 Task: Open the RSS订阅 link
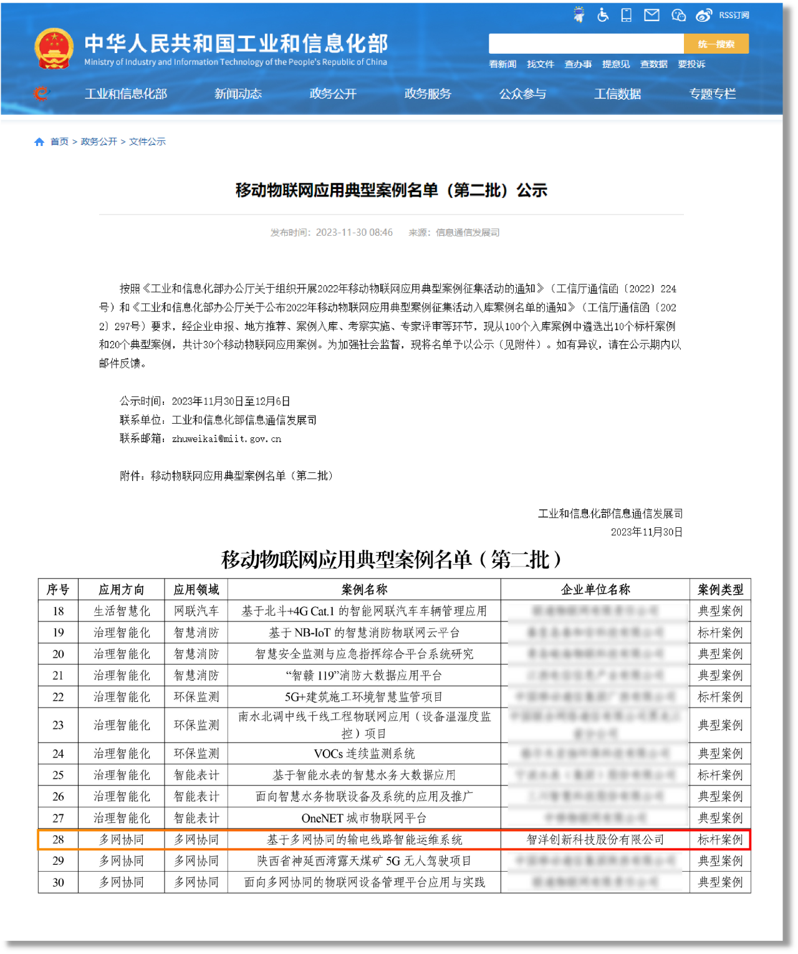734,15
